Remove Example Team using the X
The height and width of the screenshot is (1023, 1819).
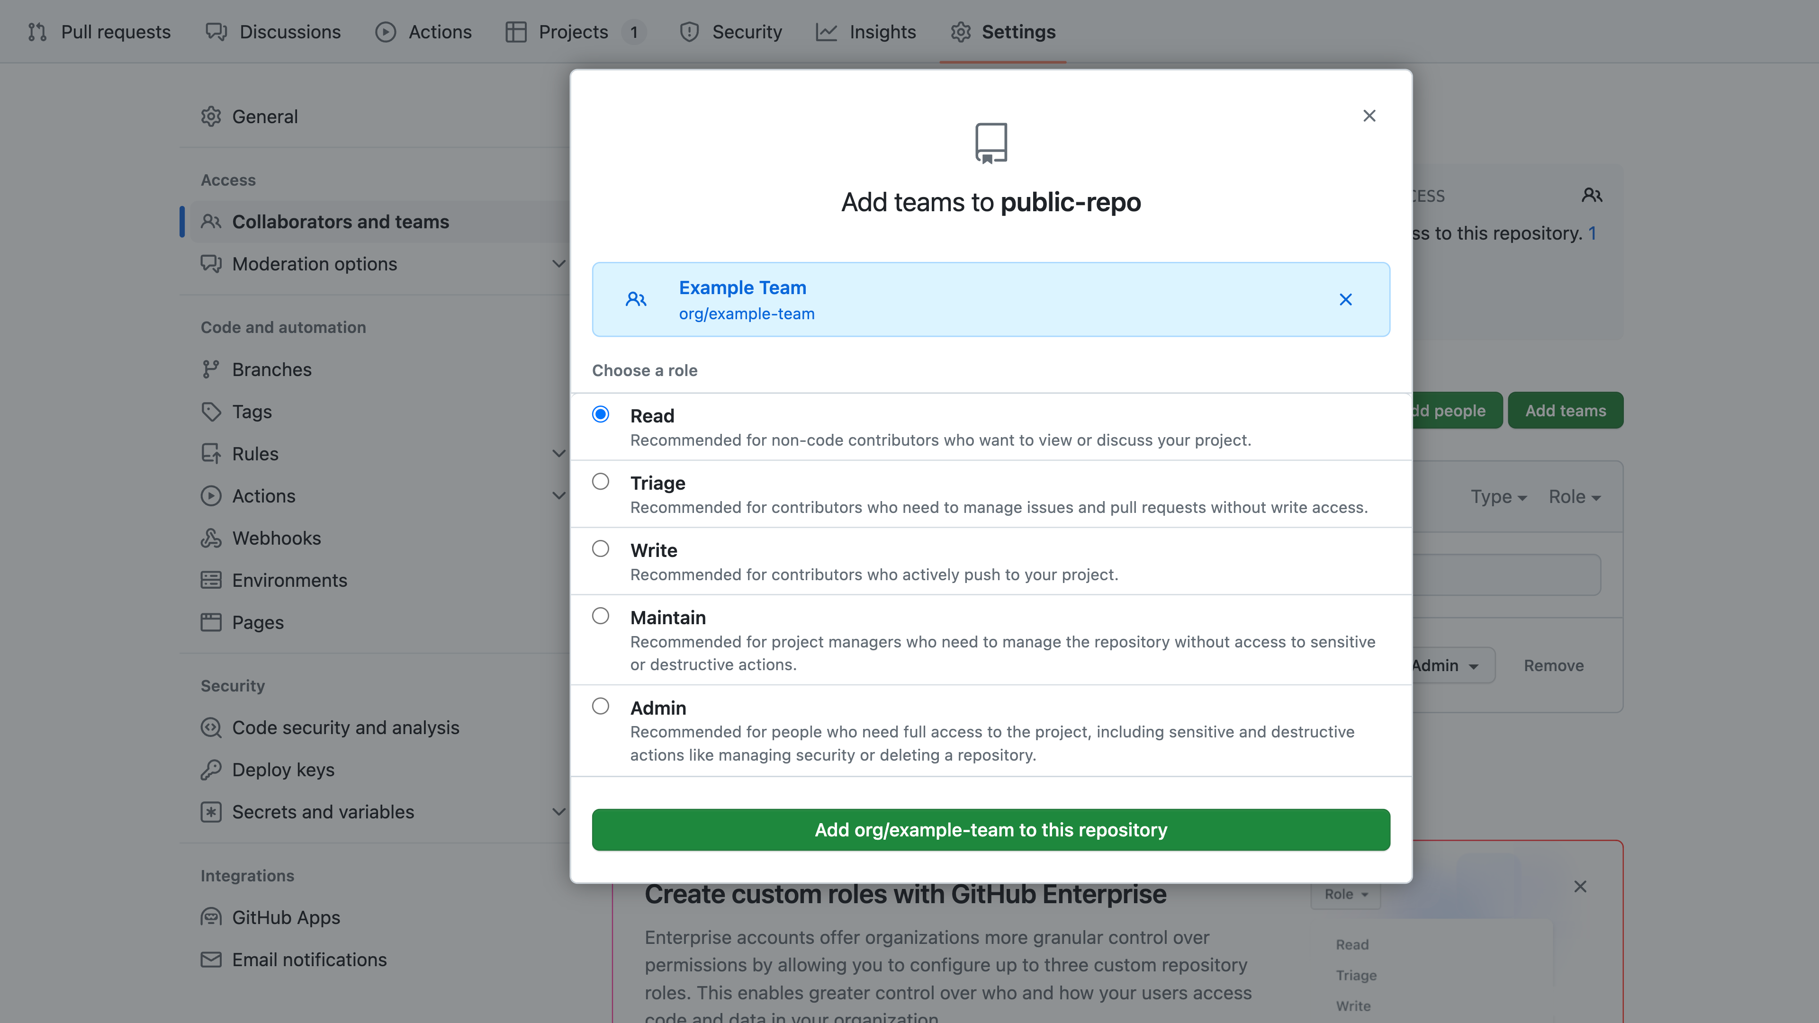pos(1345,299)
